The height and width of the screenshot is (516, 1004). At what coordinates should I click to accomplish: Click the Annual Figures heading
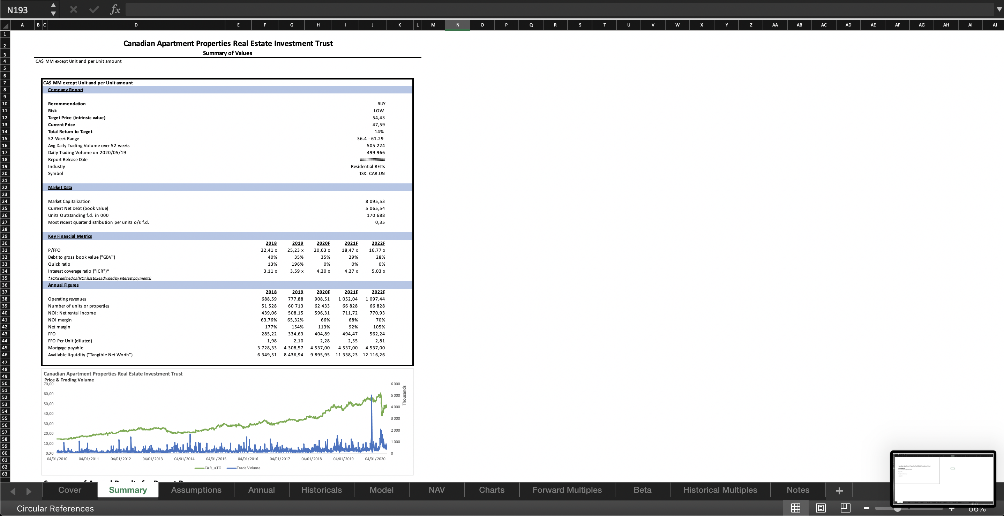pos(63,285)
